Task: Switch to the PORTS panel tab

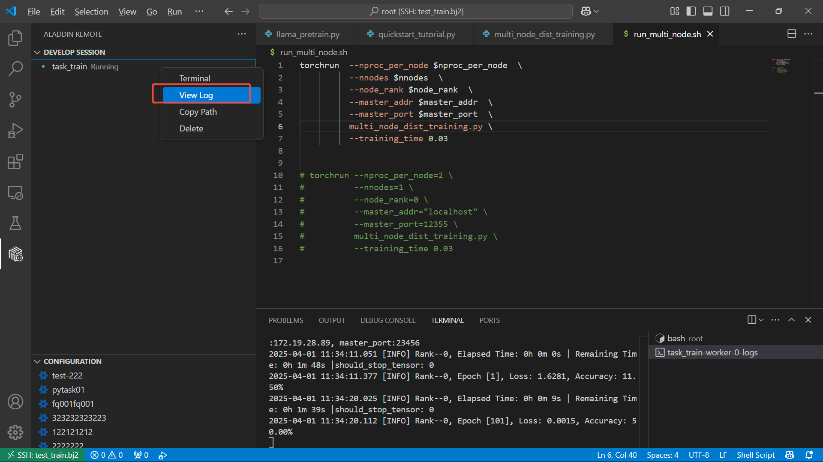Action: 490,320
